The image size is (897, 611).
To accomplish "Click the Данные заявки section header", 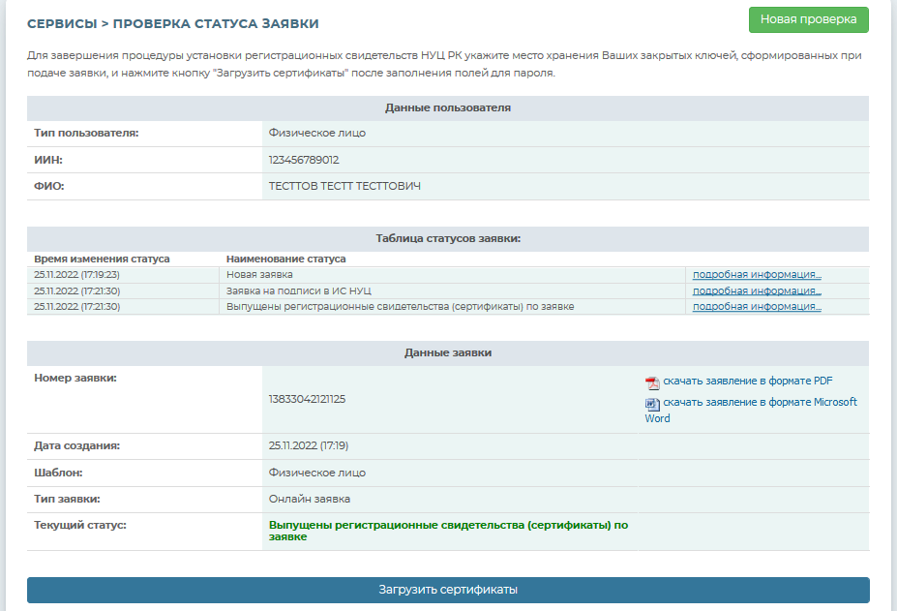I will pos(448,352).
